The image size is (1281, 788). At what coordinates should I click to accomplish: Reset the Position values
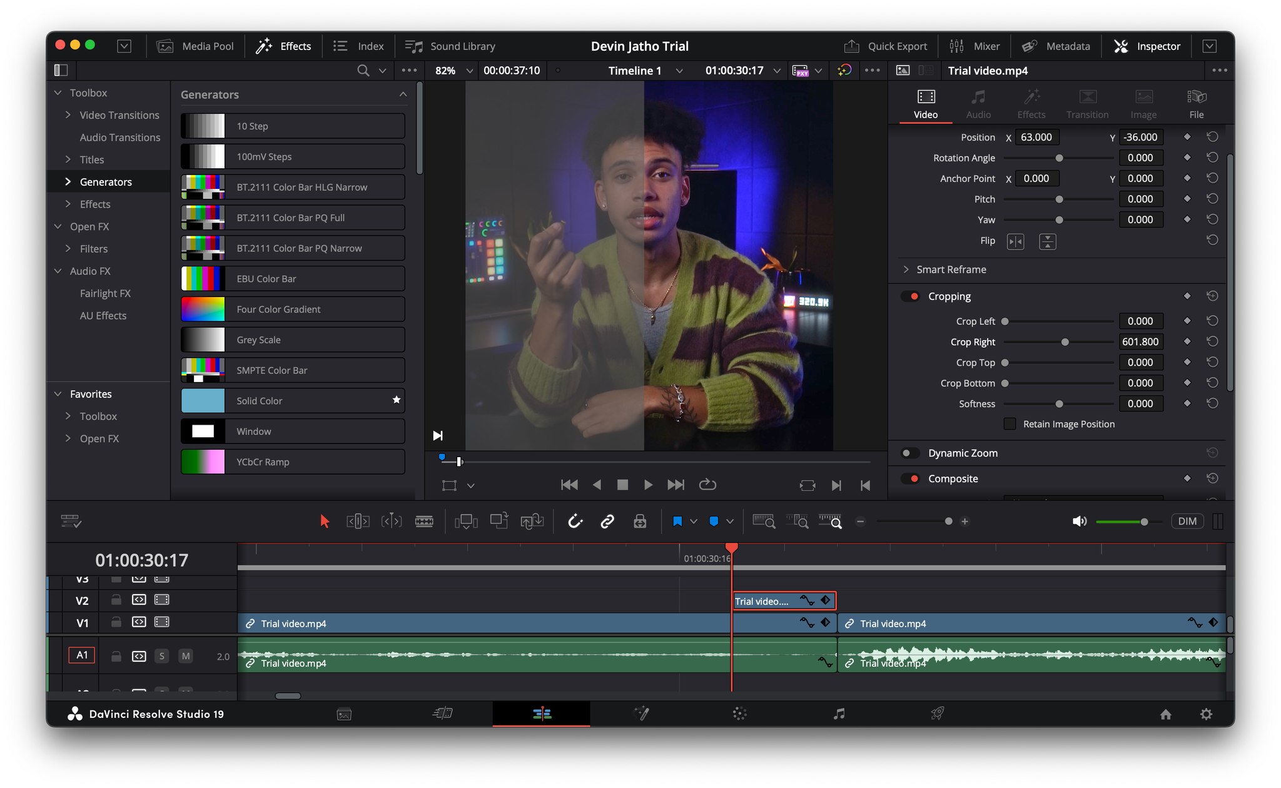tap(1212, 136)
